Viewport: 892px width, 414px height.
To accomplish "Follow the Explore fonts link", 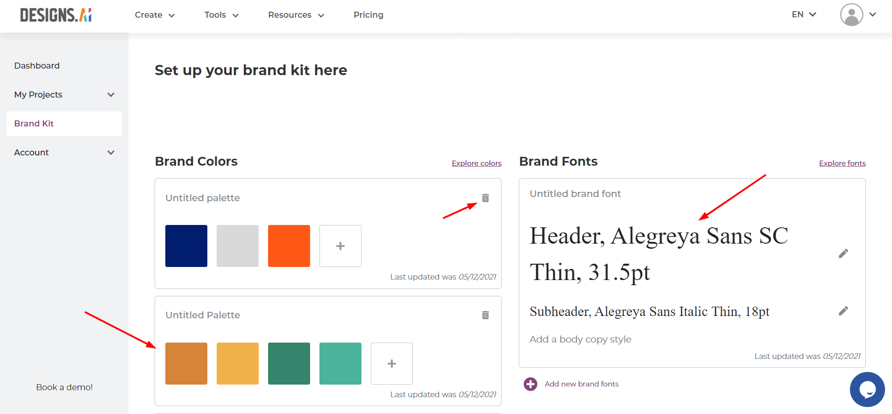I will coord(842,163).
